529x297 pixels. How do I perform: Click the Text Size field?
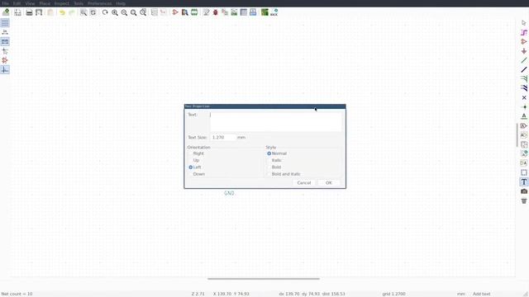pyautogui.click(x=223, y=138)
